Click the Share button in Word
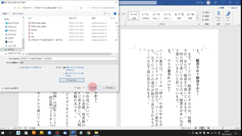242x136 pixels. click(221, 8)
